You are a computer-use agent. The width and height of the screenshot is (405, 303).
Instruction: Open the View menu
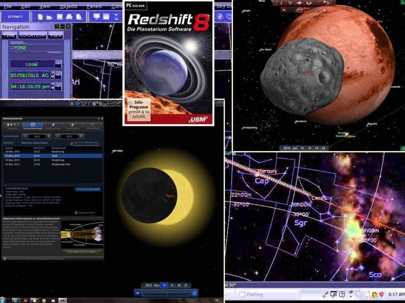(x=45, y=6)
